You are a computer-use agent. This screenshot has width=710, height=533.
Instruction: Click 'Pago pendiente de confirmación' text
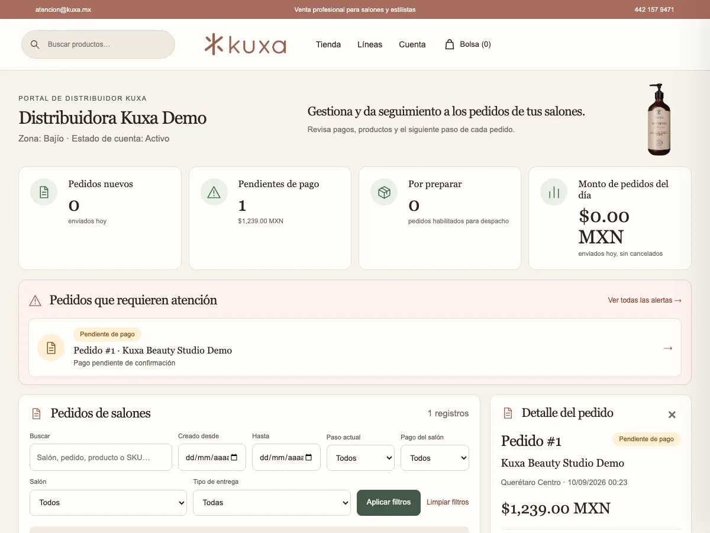124,363
